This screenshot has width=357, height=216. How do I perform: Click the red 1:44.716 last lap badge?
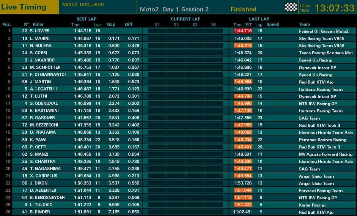pos(243,31)
